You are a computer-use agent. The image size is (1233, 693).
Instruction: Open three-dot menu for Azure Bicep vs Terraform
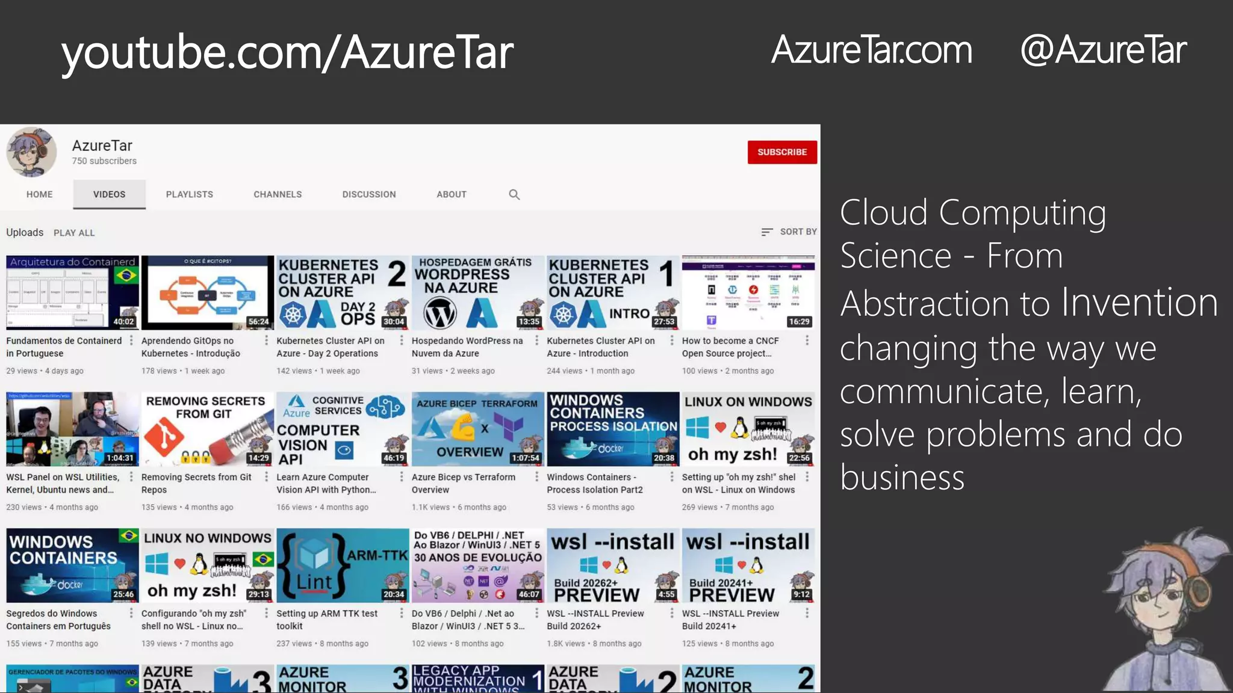(537, 477)
